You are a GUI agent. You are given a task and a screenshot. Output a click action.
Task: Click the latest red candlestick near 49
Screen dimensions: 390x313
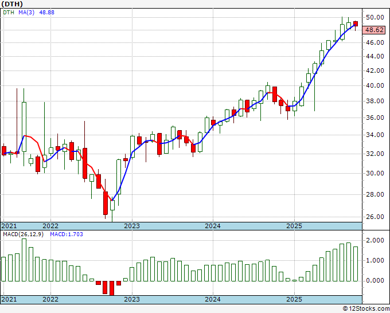click(356, 24)
